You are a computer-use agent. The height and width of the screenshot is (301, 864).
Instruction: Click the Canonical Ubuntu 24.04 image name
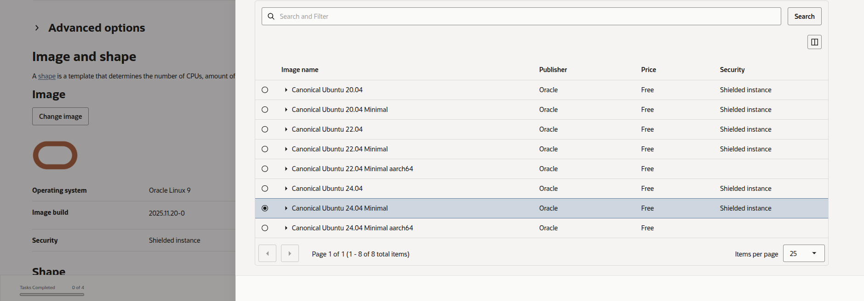pos(327,189)
